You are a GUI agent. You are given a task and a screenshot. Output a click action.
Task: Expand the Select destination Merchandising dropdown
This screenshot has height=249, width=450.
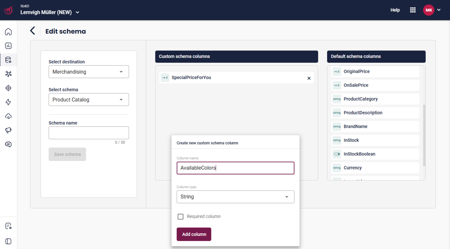89,72
